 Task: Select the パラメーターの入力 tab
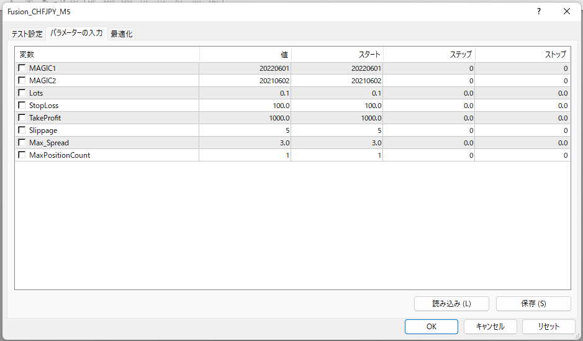tap(76, 33)
